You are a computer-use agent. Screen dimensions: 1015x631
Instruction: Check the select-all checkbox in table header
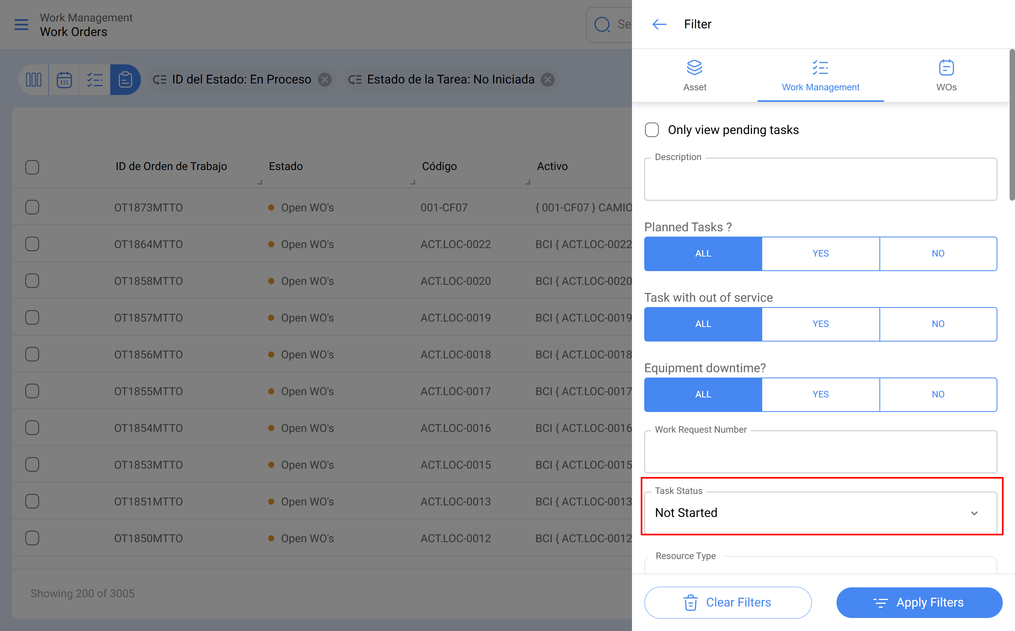[x=32, y=167]
